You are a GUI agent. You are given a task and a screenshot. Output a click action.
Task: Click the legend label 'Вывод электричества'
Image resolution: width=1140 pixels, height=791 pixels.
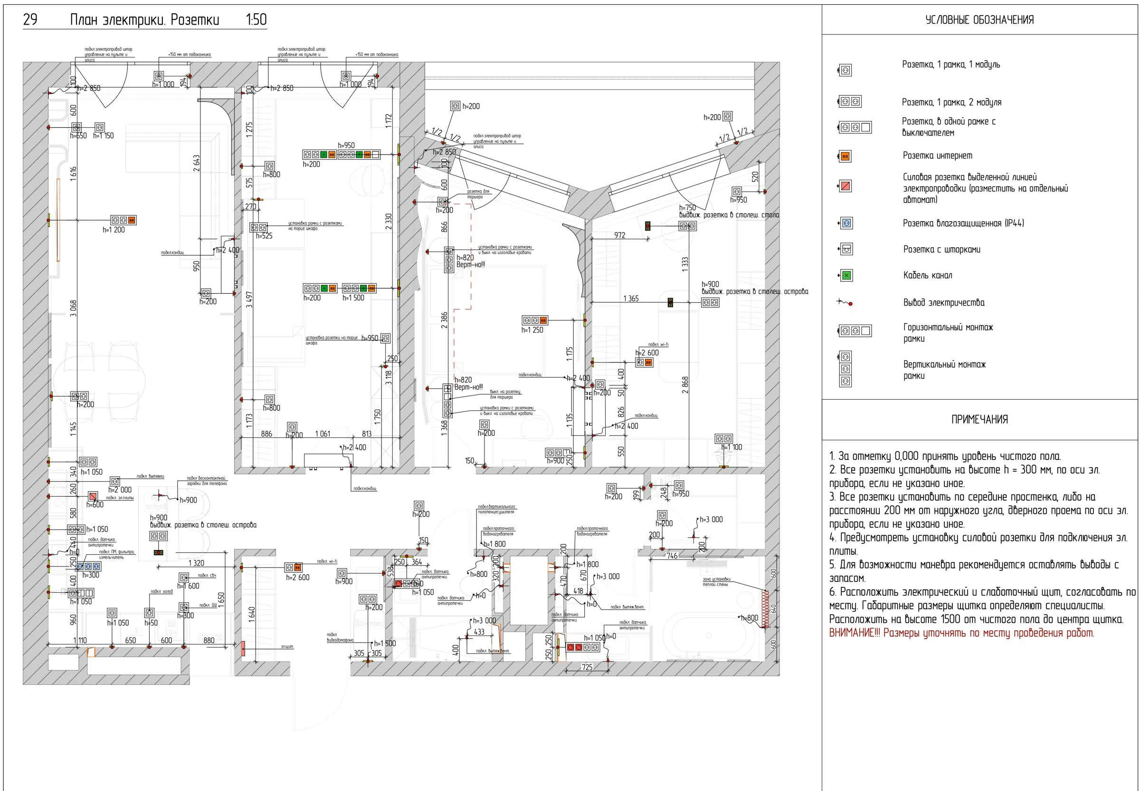tap(943, 302)
